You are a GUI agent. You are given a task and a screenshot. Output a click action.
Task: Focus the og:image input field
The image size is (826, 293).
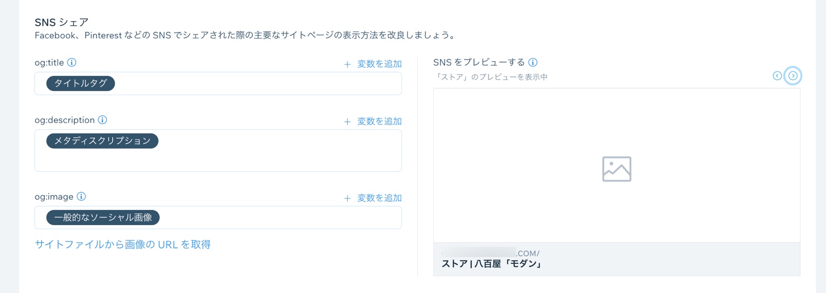point(280,218)
